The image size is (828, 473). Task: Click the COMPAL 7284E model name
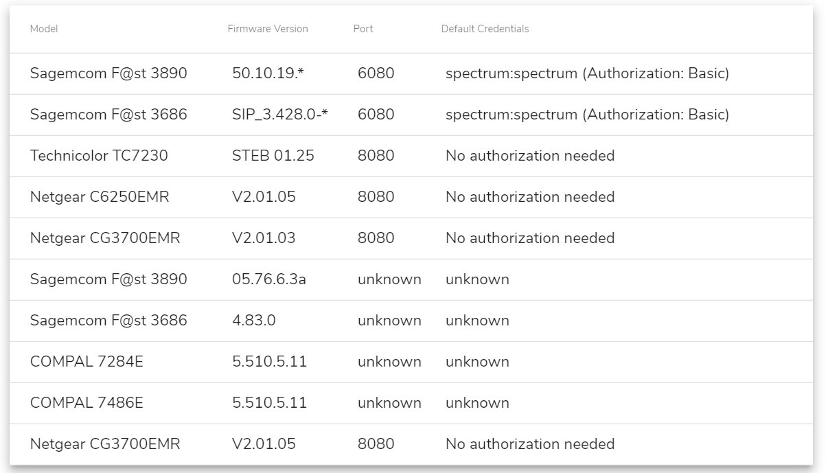click(x=87, y=362)
